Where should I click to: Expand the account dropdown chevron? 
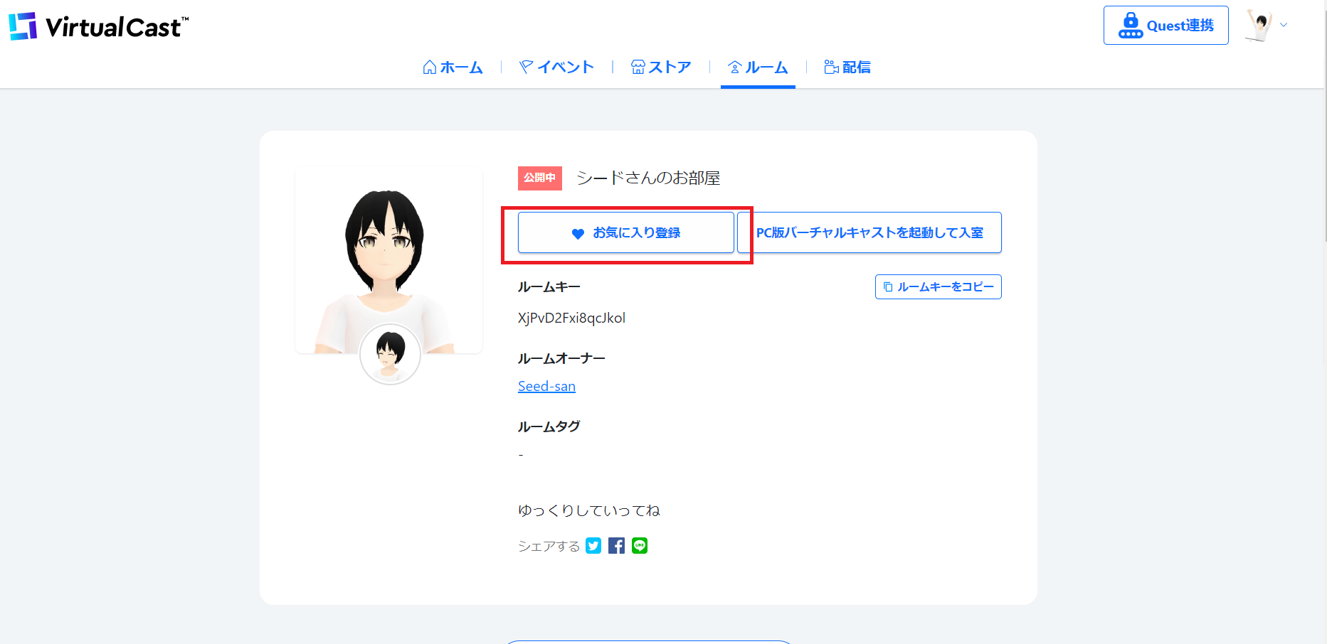coord(1284,25)
